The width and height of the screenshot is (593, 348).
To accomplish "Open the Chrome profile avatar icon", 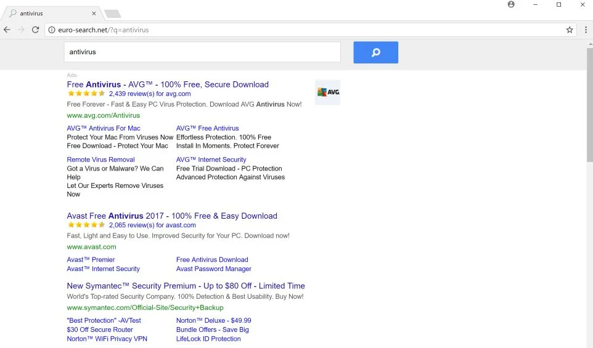I will coord(511,4).
